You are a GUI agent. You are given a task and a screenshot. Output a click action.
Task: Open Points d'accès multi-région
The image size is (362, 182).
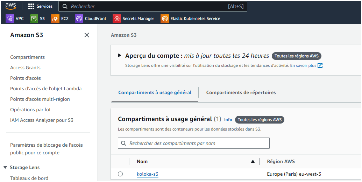click(x=40, y=99)
